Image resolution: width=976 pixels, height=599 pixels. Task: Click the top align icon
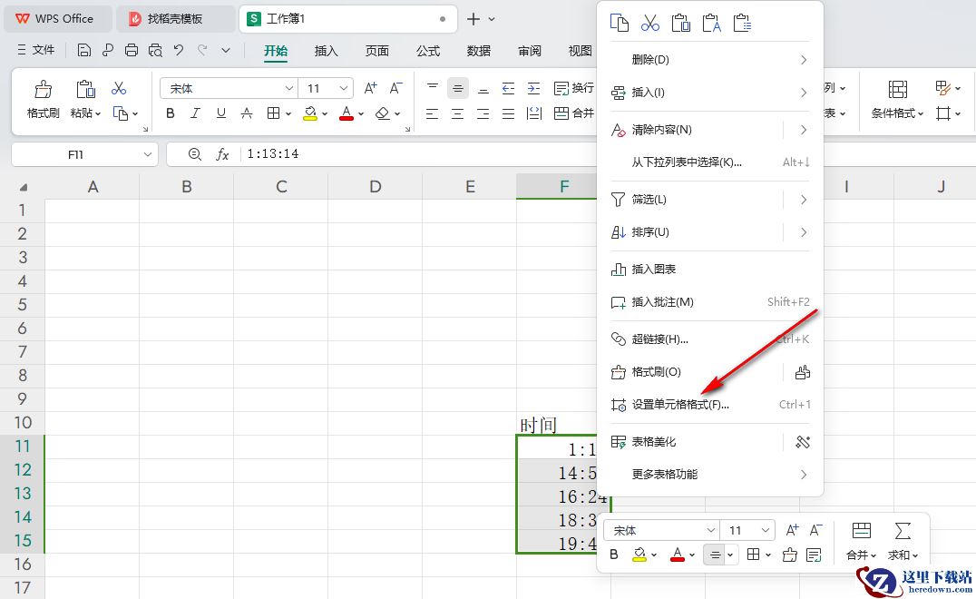[x=433, y=88]
